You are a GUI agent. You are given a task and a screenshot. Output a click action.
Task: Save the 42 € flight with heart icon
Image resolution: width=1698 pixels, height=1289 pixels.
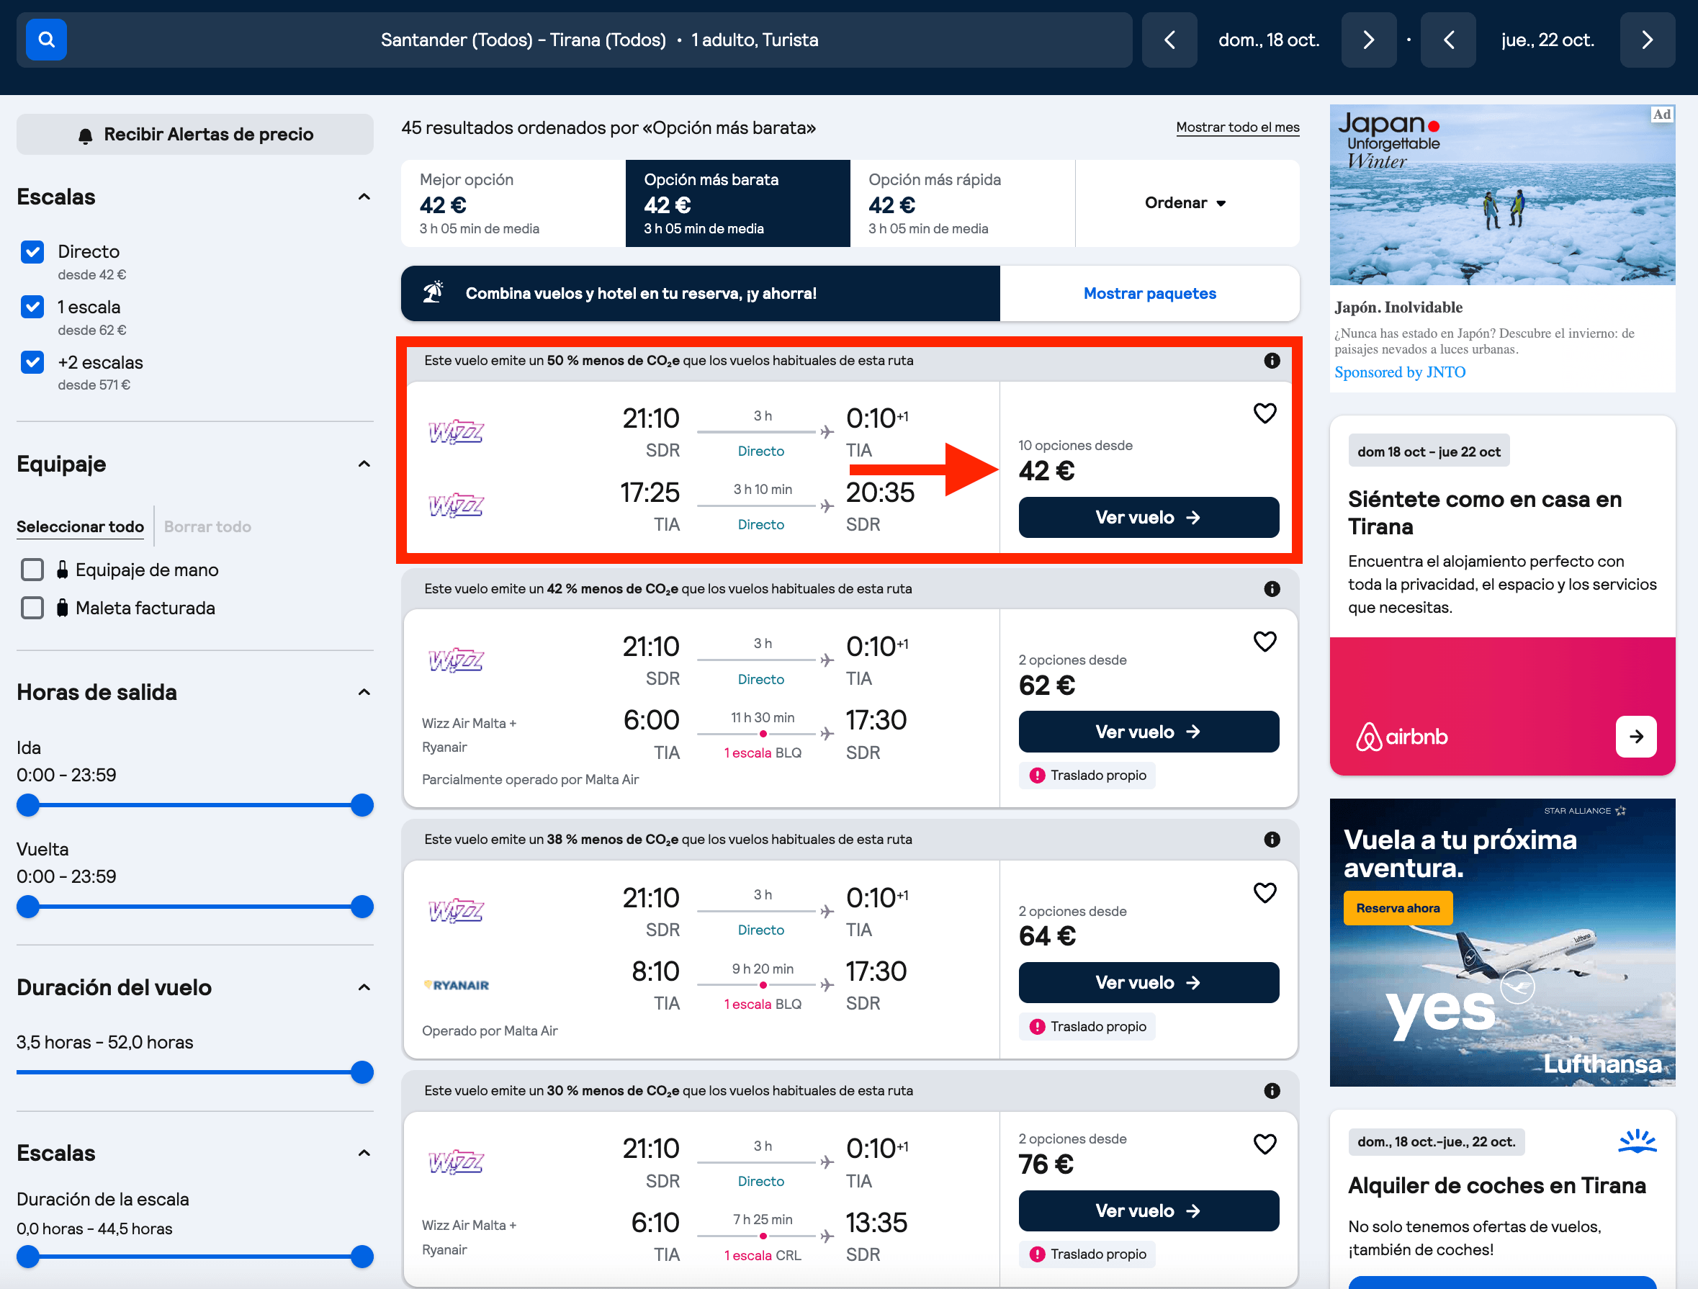(x=1264, y=413)
